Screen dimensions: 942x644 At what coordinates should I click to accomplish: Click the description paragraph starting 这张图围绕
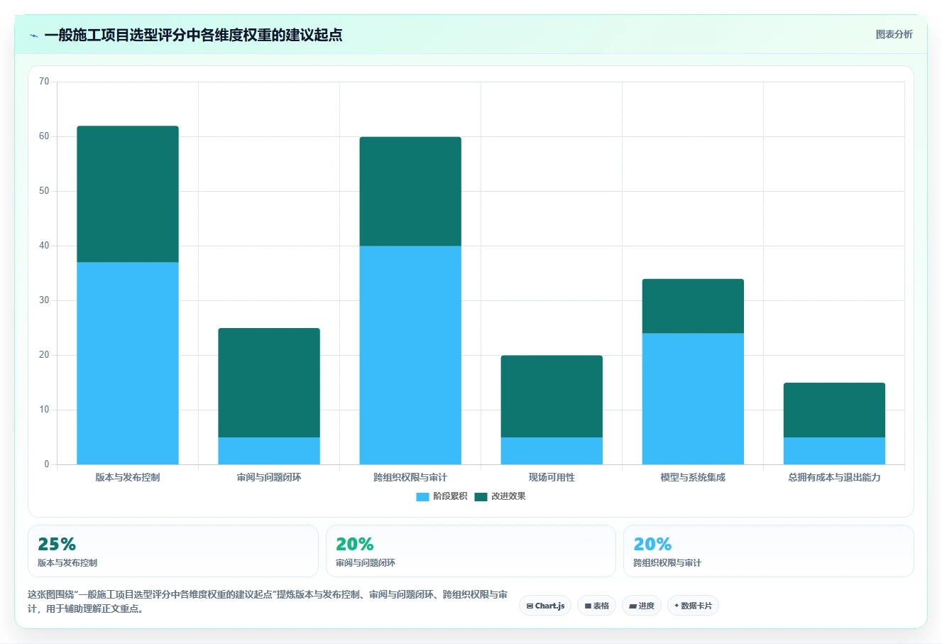[268, 601]
